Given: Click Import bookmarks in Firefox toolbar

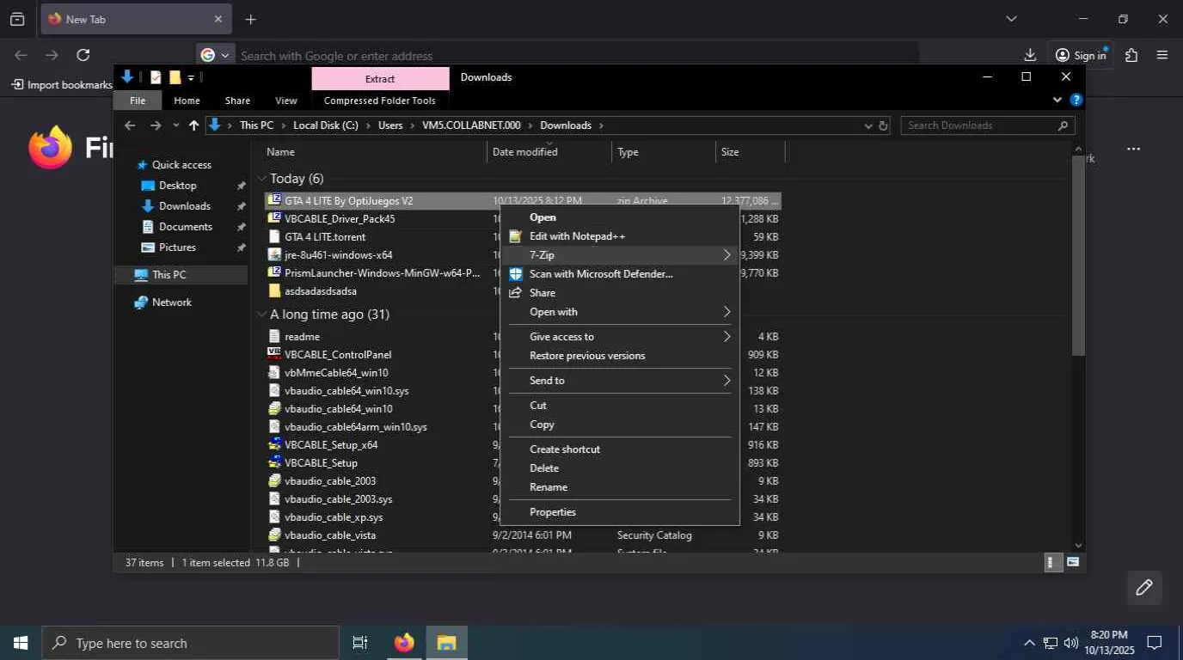Looking at the screenshot, I should coord(62,85).
